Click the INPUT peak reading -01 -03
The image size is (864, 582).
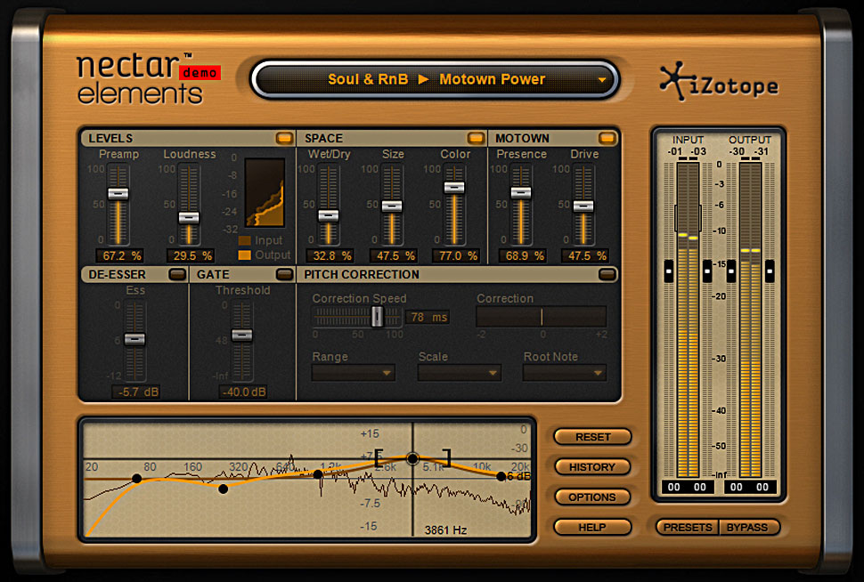point(687,151)
